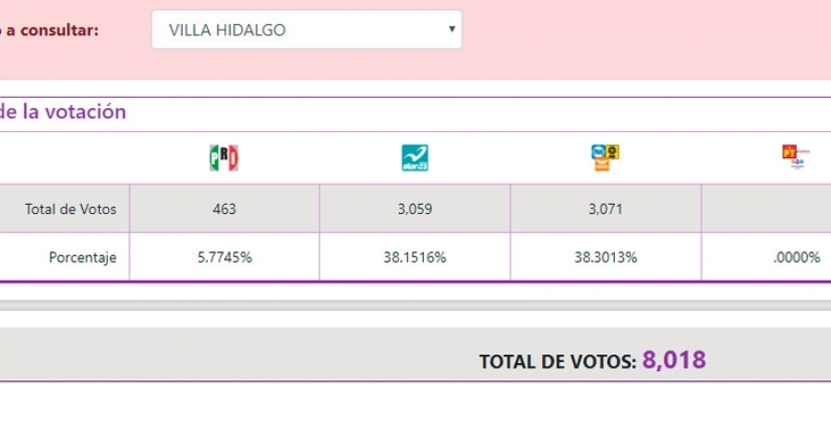Select the 38.1516% percentage cell
831x445 pixels.
[x=415, y=258]
